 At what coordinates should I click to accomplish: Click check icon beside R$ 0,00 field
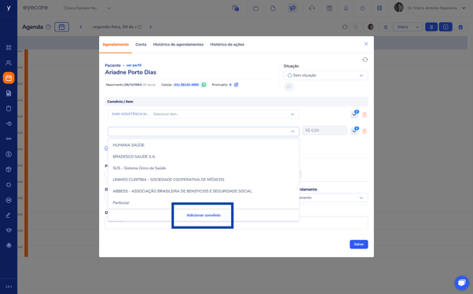[x=354, y=131]
